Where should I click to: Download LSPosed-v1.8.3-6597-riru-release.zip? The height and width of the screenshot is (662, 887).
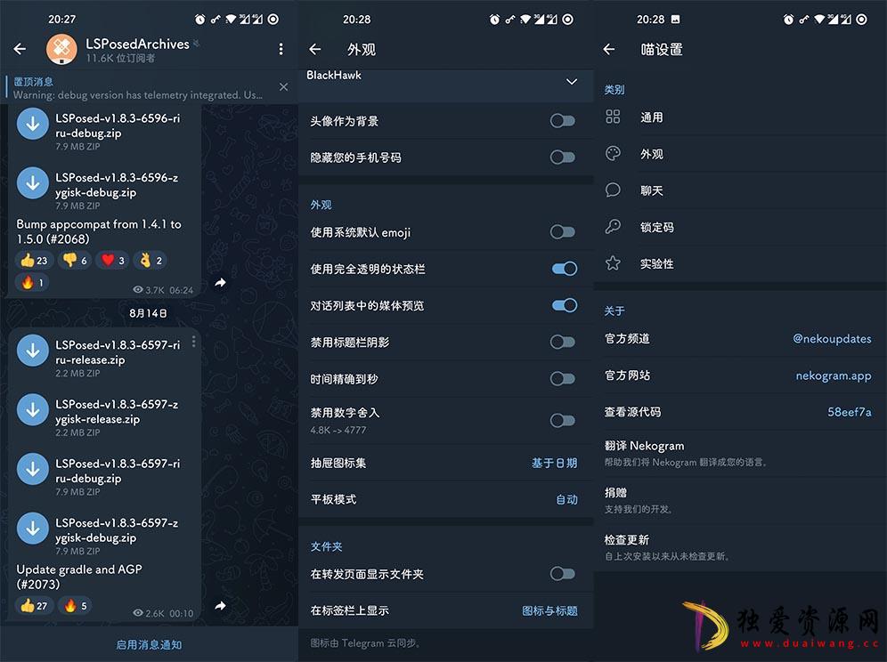coord(33,350)
